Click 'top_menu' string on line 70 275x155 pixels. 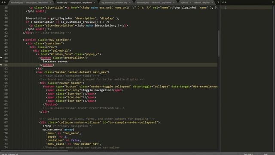coord(71,133)
